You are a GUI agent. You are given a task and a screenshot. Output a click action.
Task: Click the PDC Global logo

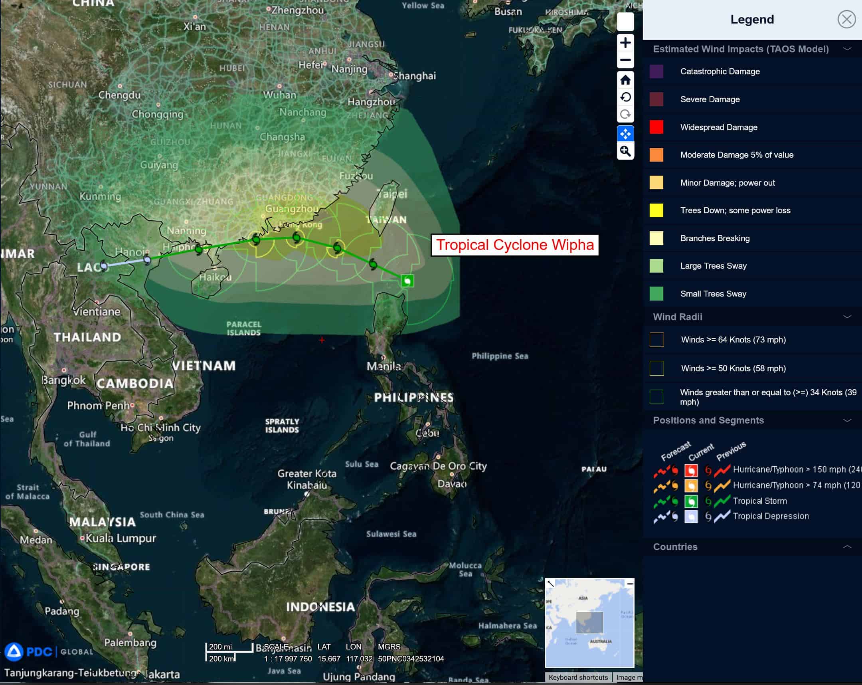[x=49, y=652]
